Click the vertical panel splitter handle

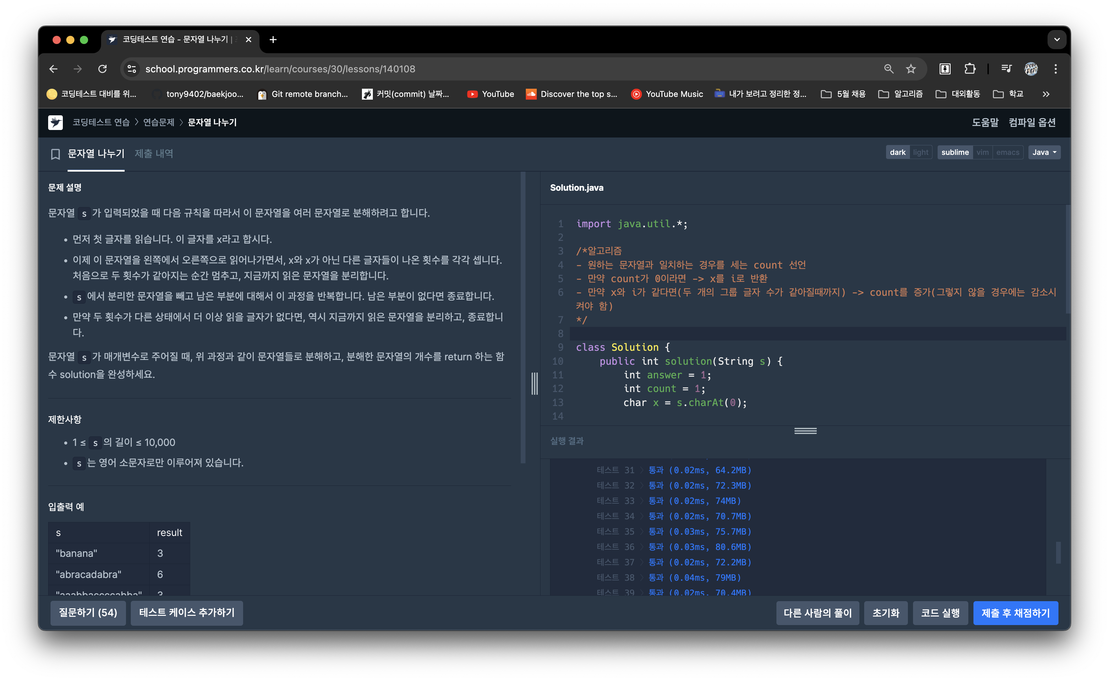(534, 383)
